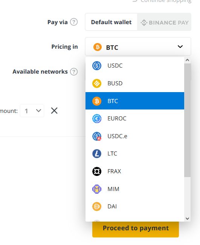The image size is (200, 245).
Task: Click the Litecoin LTC icon
Action: [97, 154]
